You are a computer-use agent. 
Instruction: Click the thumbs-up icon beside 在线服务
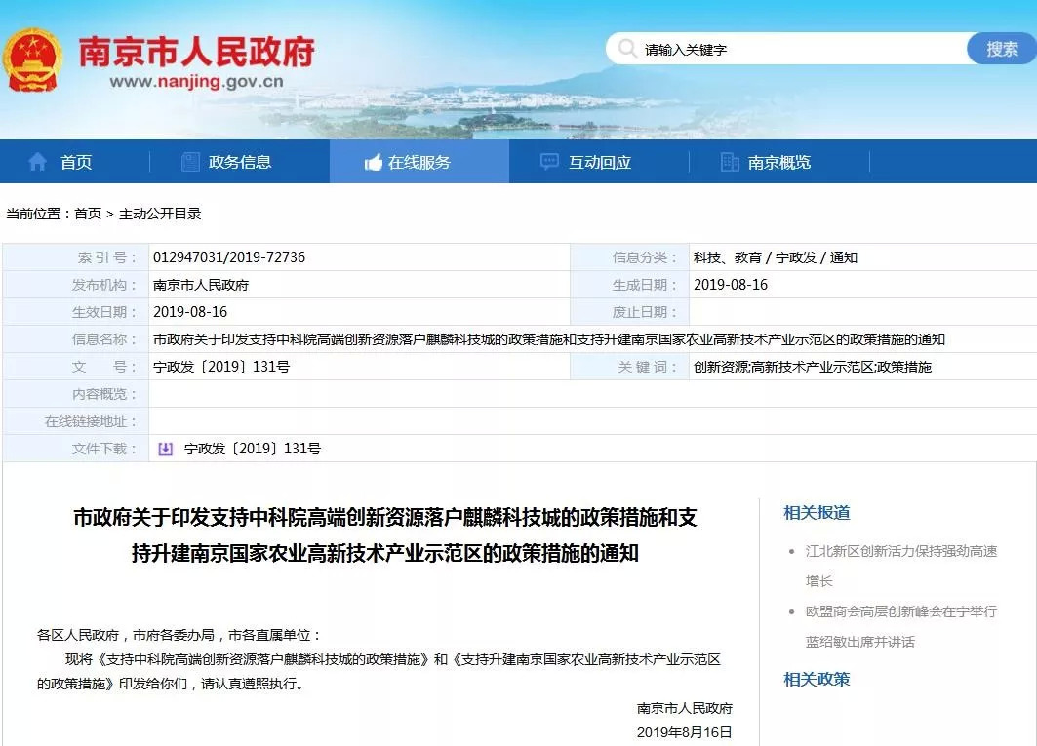[x=373, y=163]
